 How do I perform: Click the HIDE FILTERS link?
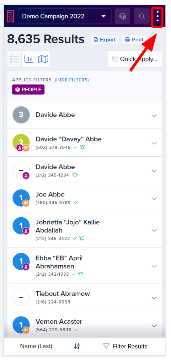(x=72, y=80)
